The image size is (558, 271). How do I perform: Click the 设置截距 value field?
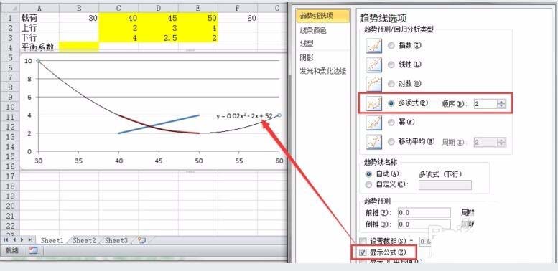[426, 242]
